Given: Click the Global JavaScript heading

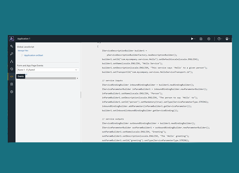Looking at the screenshot, I should (26, 47).
